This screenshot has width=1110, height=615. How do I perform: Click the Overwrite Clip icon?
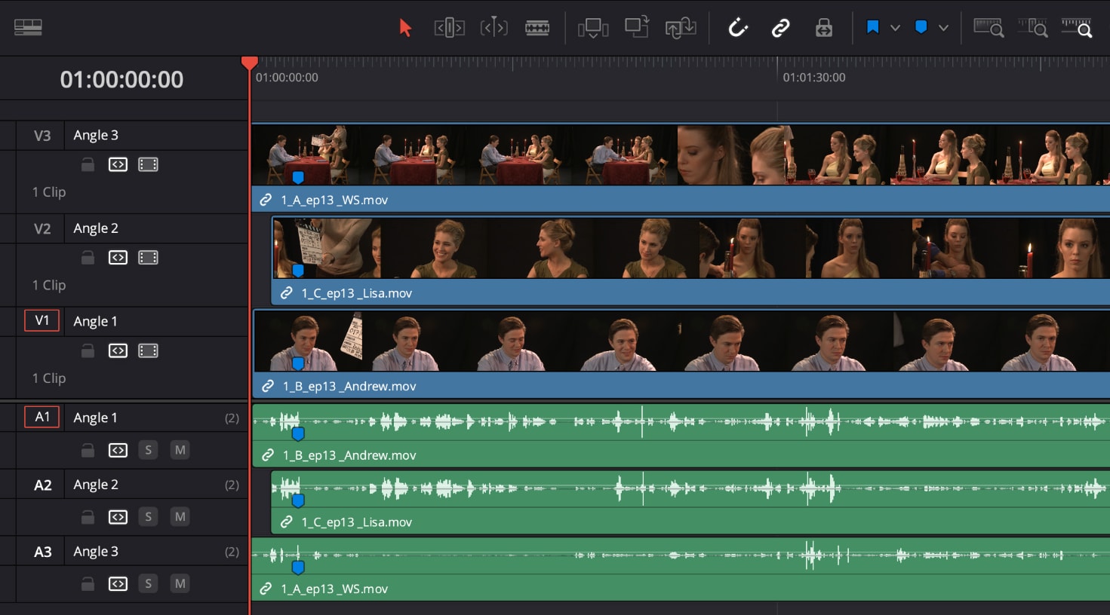point(636,27)
